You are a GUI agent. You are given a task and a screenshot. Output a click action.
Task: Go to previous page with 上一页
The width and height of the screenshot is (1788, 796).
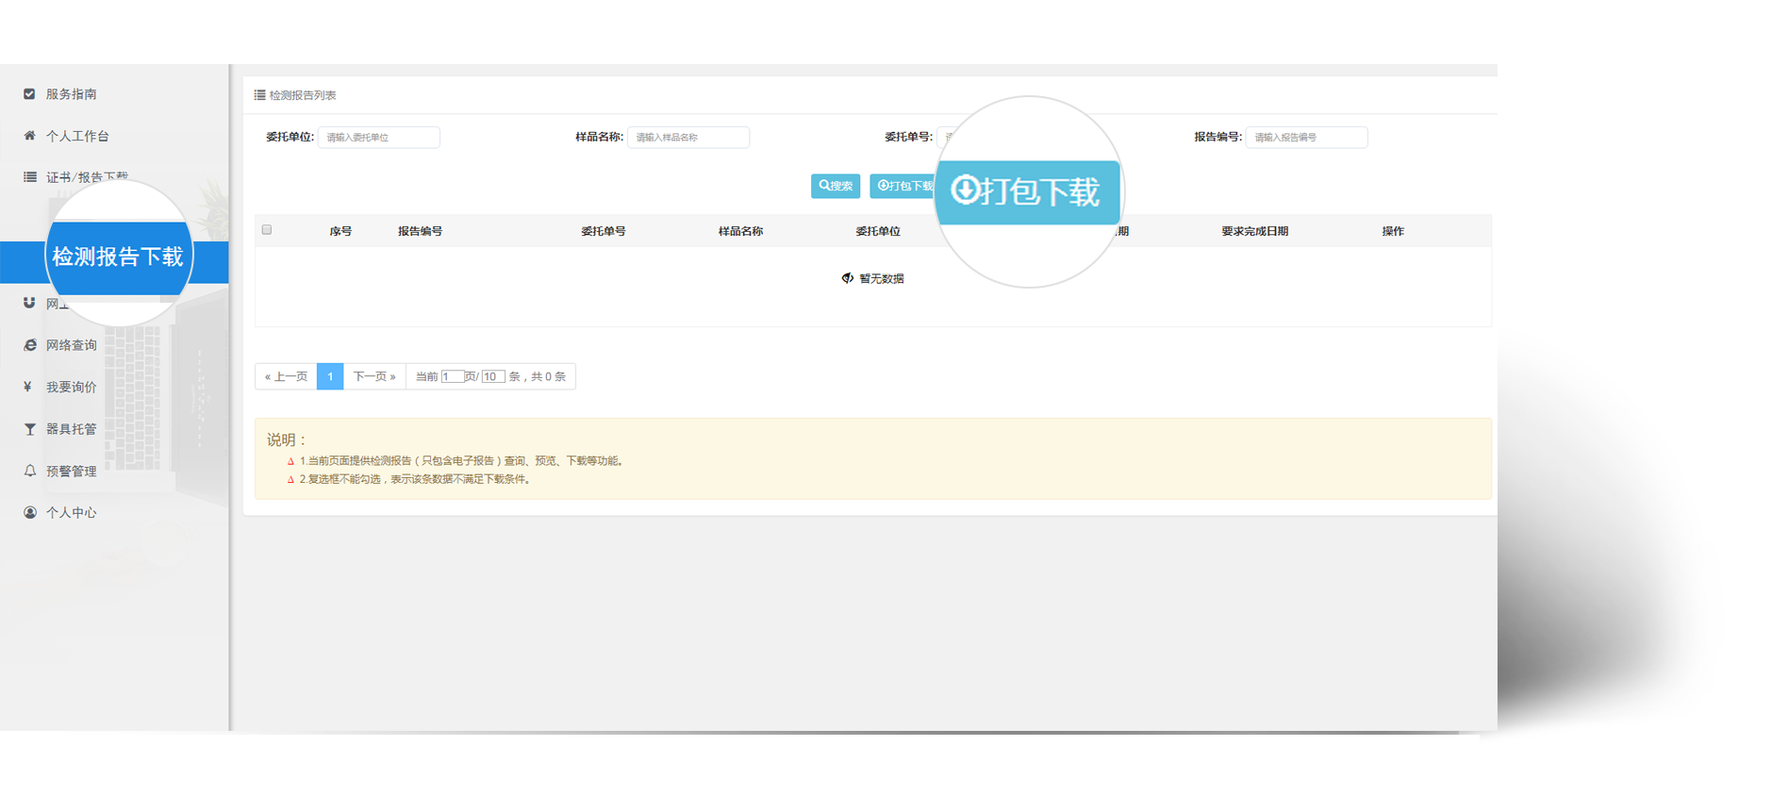[x=286, y=376]
